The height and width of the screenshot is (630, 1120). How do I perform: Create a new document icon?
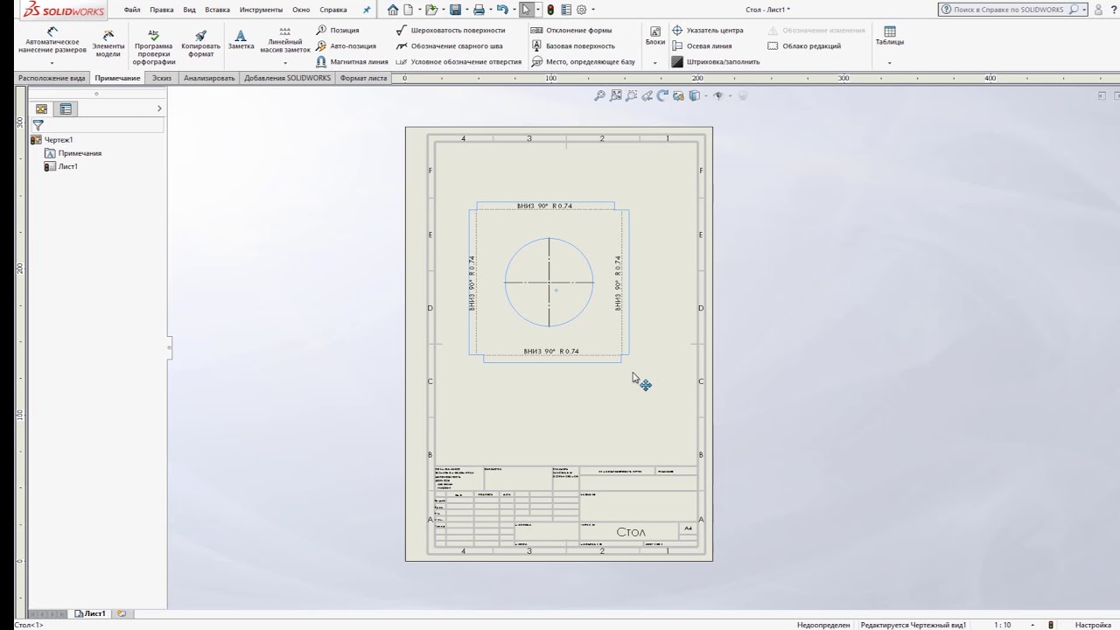coord(408,10)
